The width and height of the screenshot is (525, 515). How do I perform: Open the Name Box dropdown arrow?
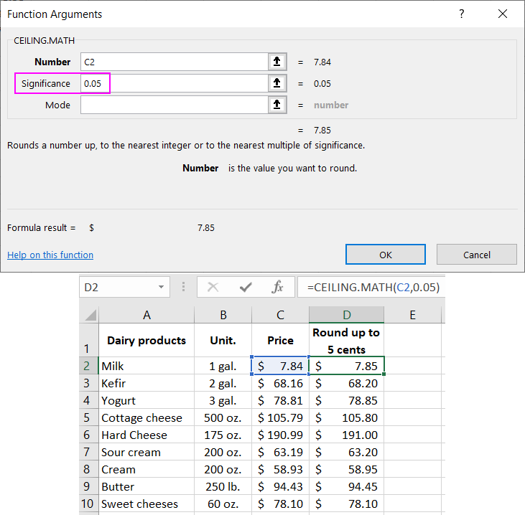point(161,287)
